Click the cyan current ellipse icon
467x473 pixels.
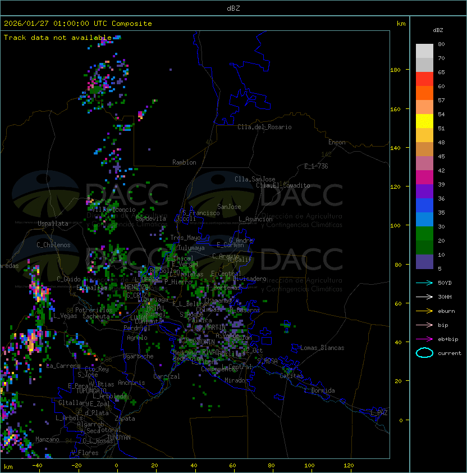(424, 353)
